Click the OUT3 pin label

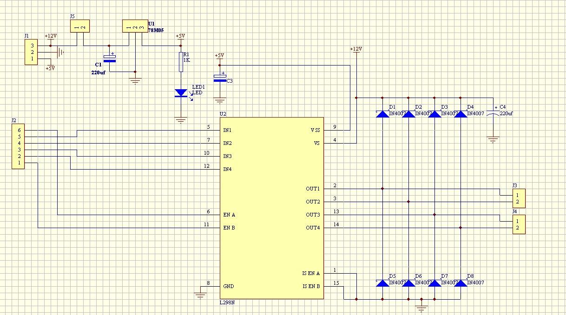[313, 215]
